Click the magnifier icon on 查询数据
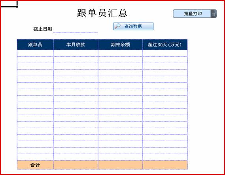Viewport: 225px width, 175px height. click(x=118, y=26)
